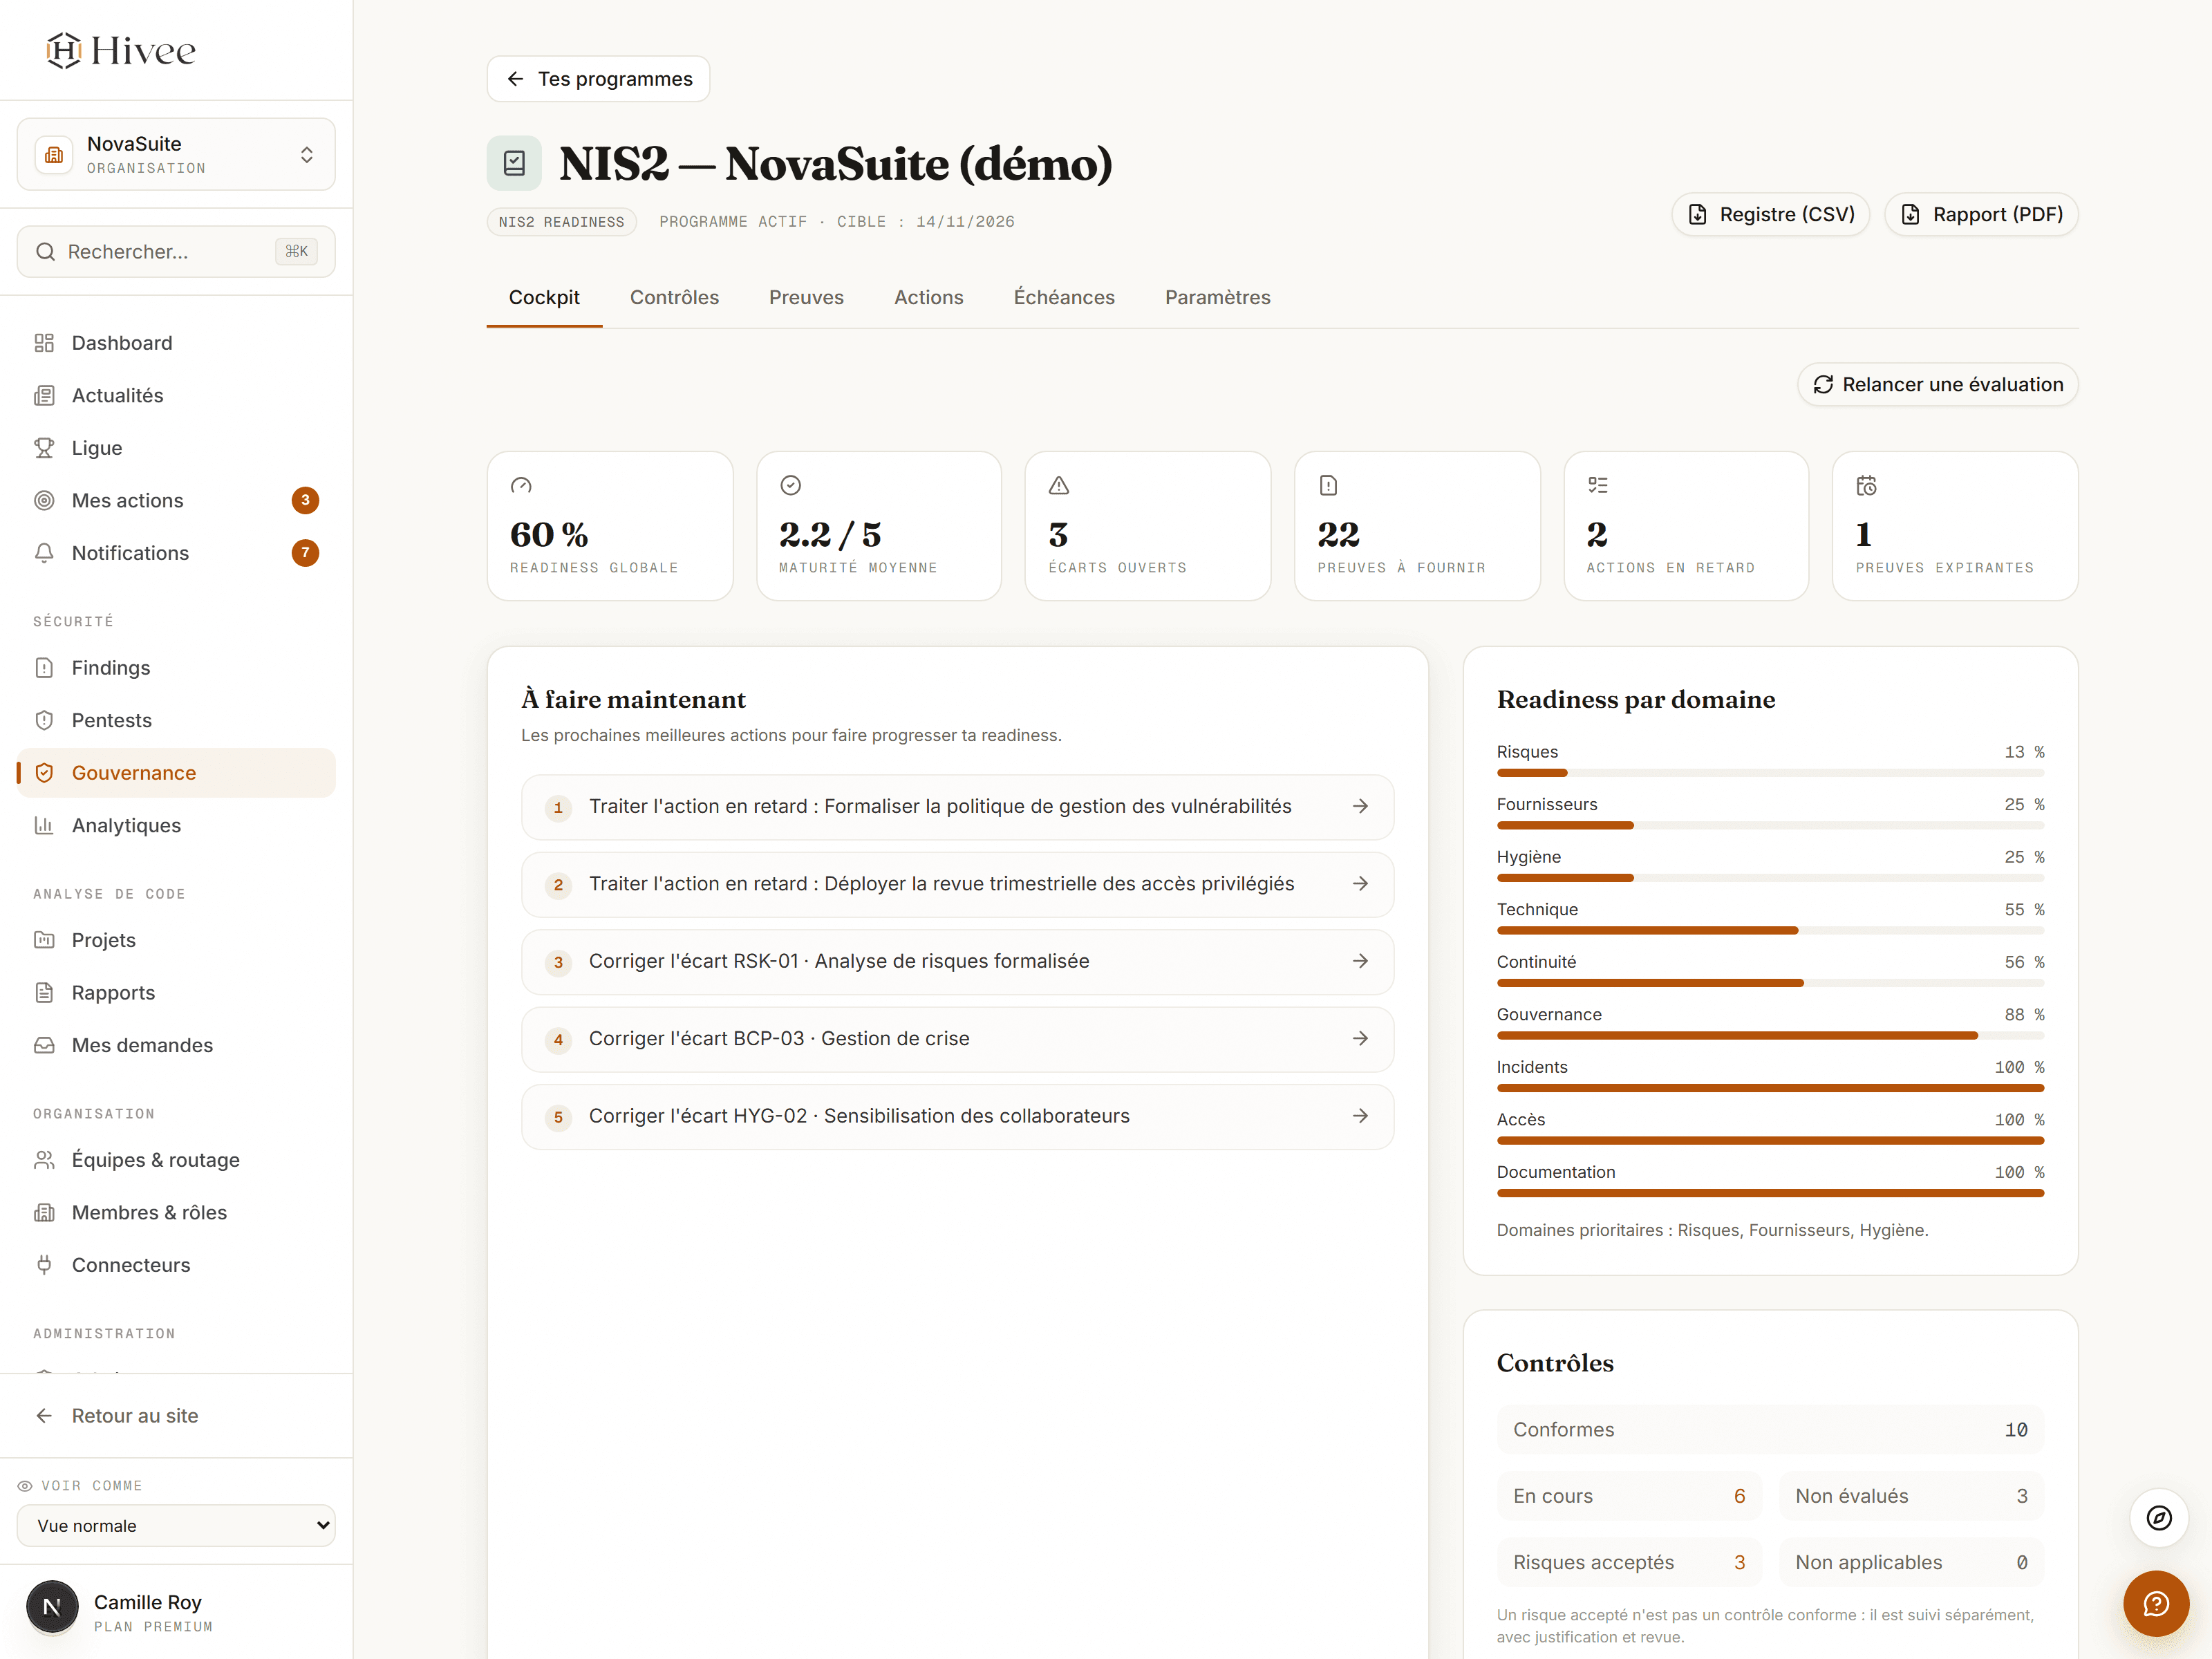Click the Technique 55 % progress bar
Viewport: 2212px width, 1659px height.
[x=1770, y=931]
